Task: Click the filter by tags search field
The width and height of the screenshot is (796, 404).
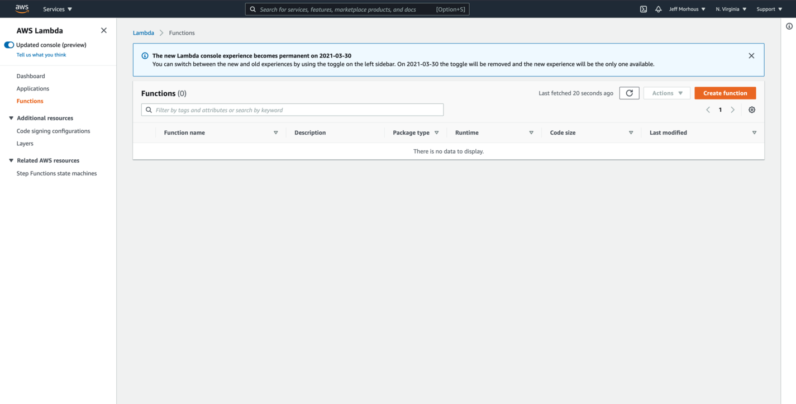Action: click(x=292, y=110)
